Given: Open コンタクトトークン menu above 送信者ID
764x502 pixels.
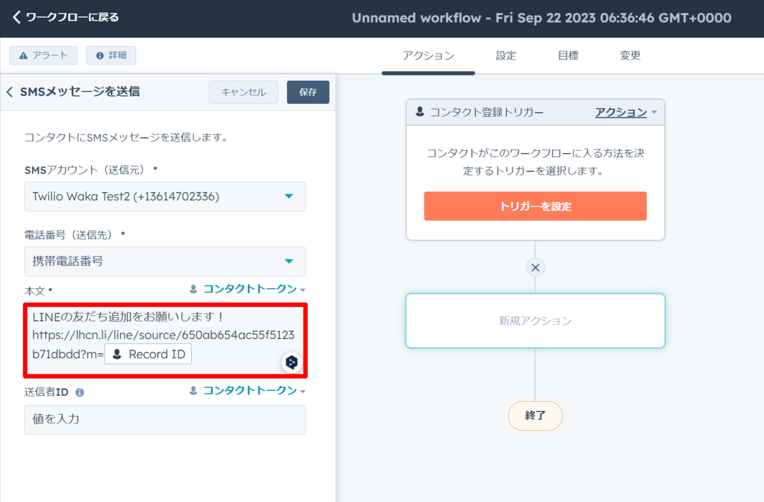Looking at the screenshot, I should [x=248, y=391].
